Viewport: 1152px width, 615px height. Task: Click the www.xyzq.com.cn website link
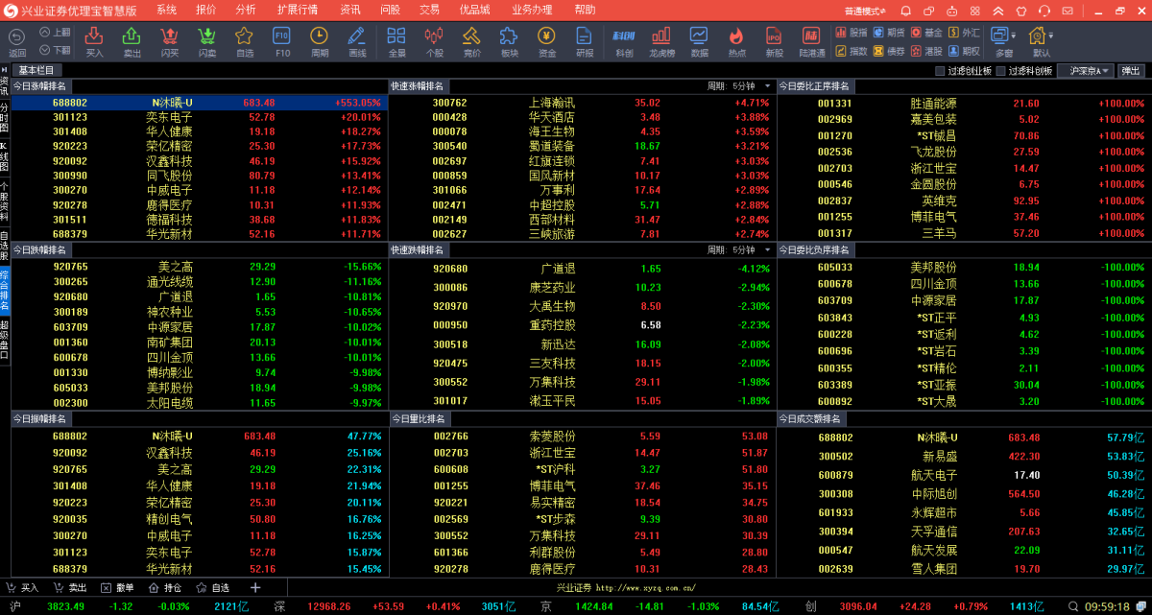point(645,588)
